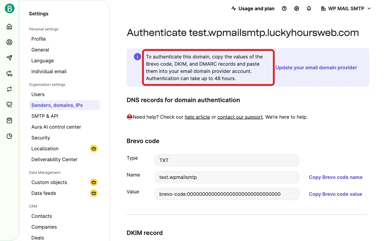Open SMTP & API settings

[45, 116]
